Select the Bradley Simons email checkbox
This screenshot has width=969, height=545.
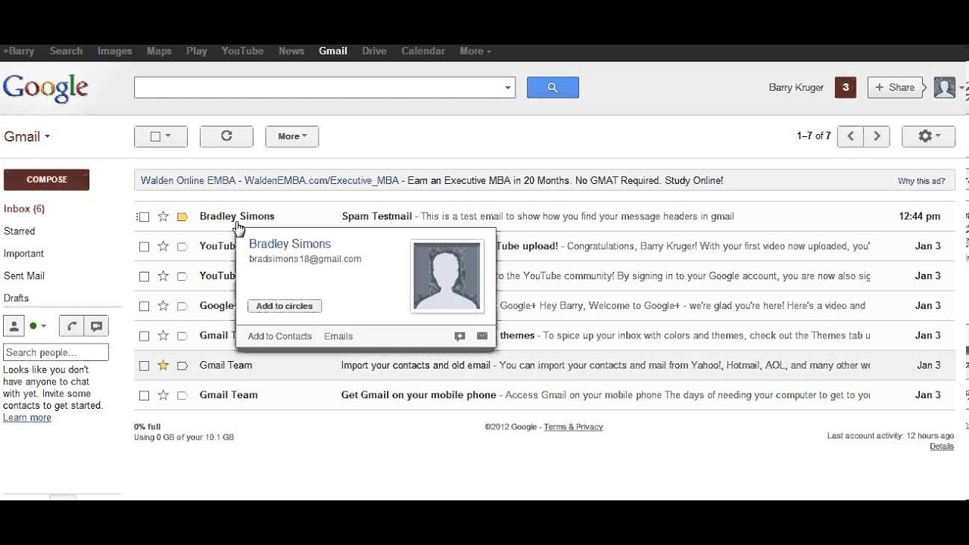pos(144,217)
